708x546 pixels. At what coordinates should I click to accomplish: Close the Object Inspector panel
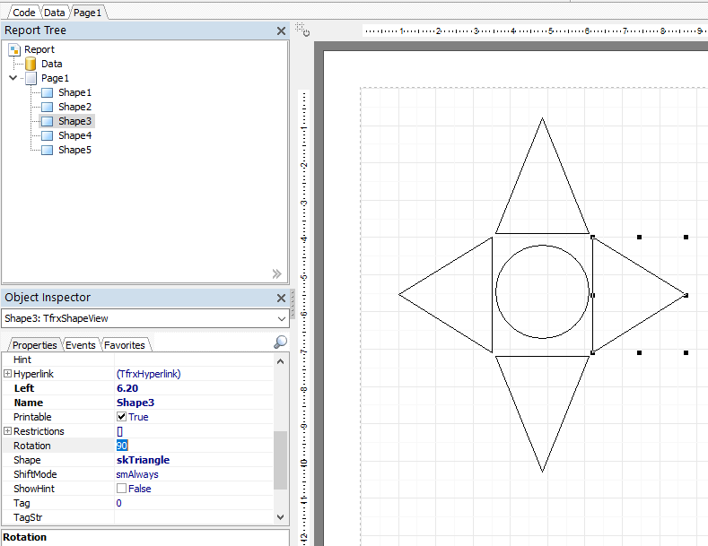[281, 298]
